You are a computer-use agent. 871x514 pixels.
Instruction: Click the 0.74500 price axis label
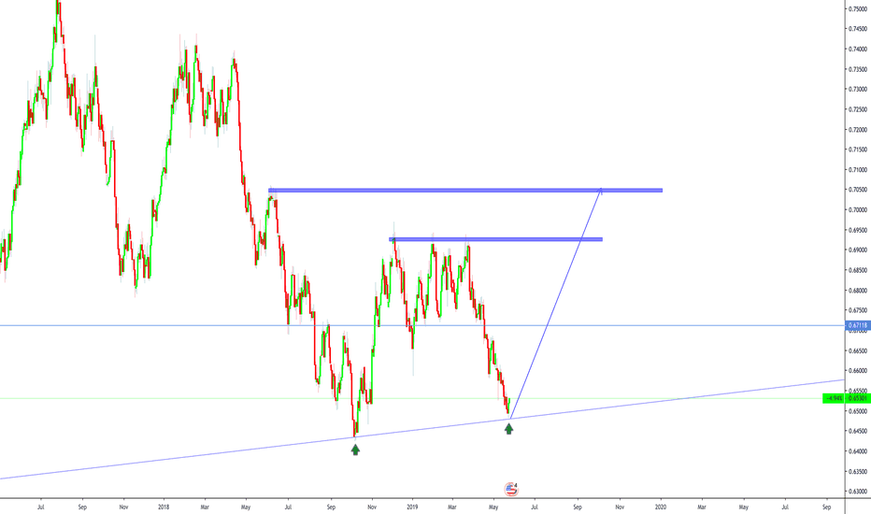[x=859, y=29]
